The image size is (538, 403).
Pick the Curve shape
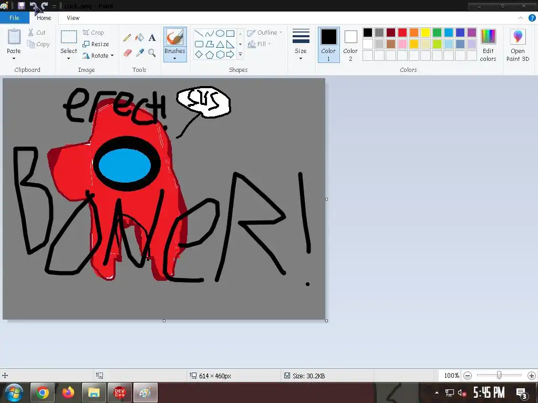209,33
